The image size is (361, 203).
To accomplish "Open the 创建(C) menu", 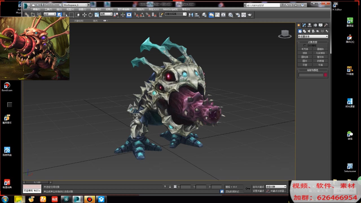I will tap(82, 9).
